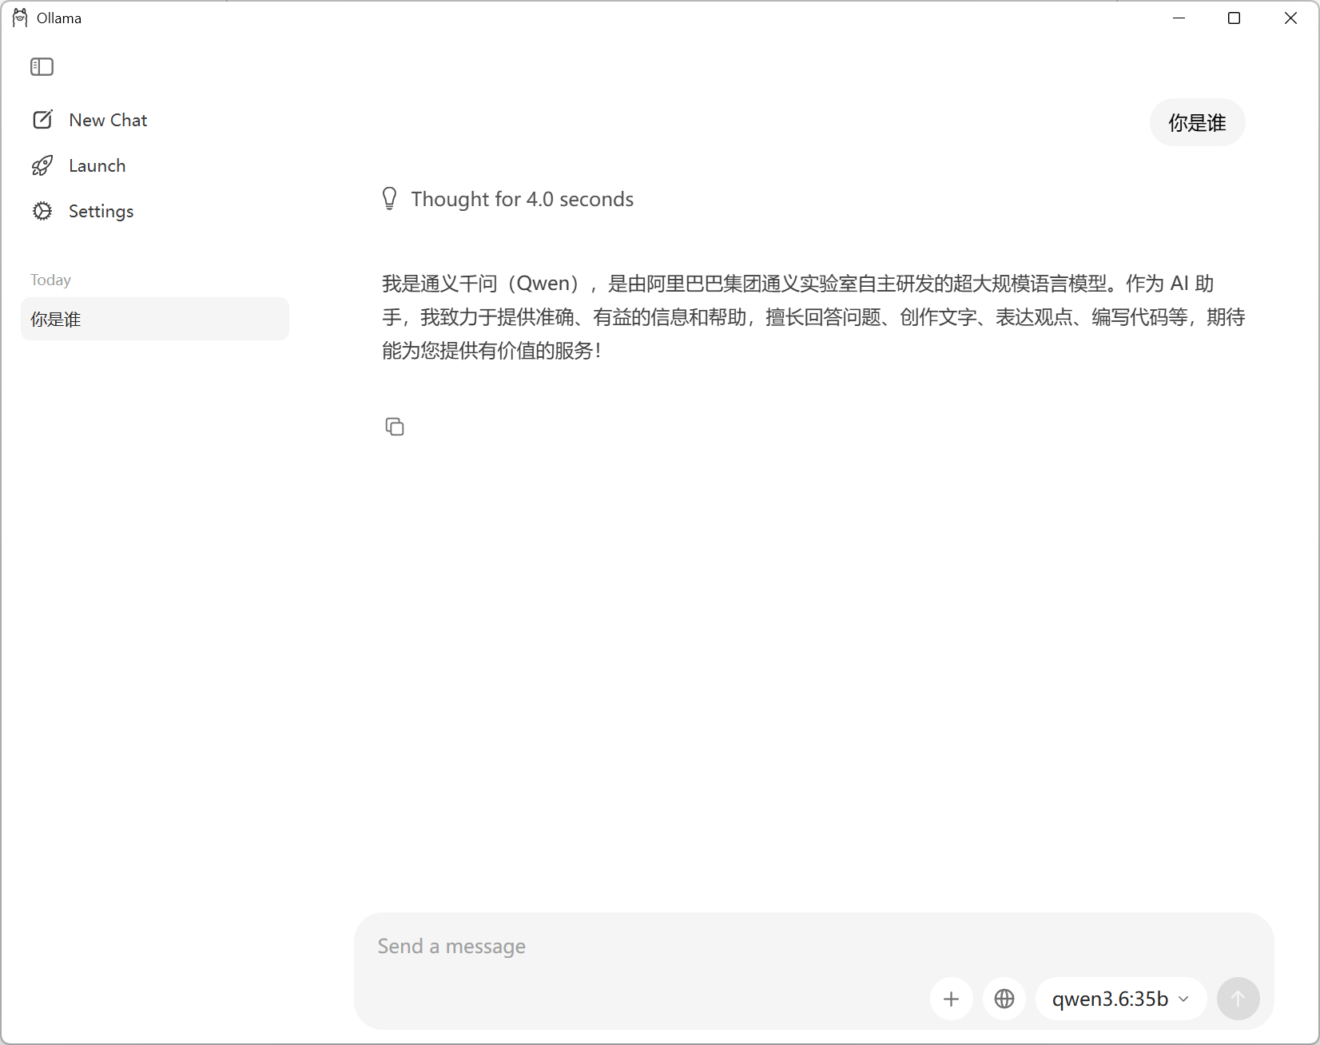Start a New Chat

[x=89, y=120]
